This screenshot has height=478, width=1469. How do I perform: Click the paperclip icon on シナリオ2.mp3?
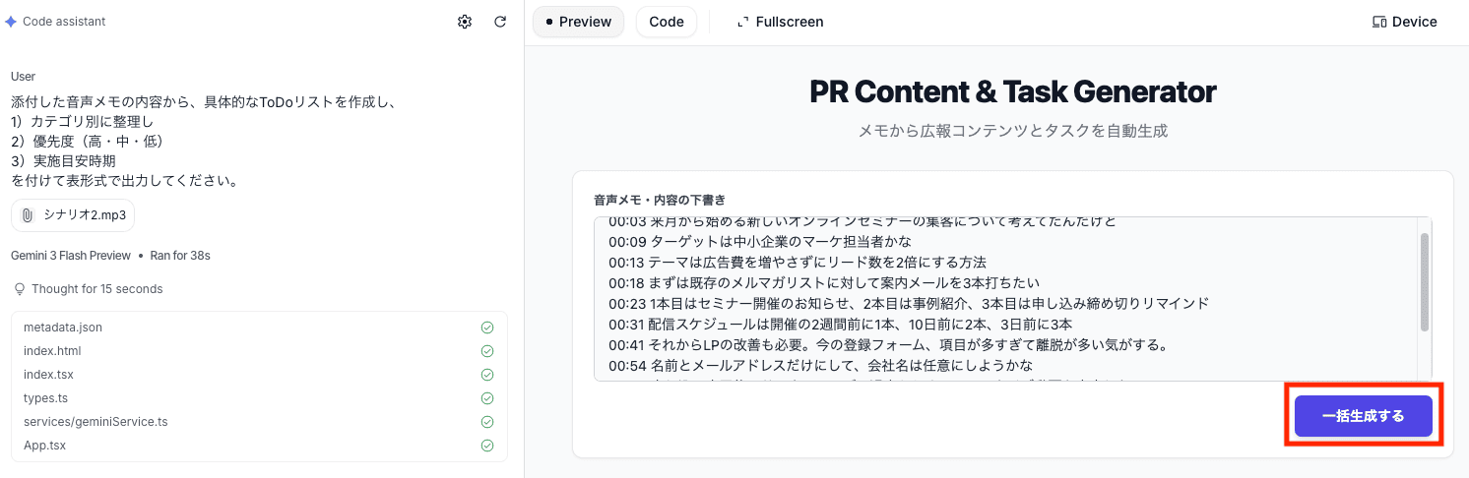click(28, 214)
